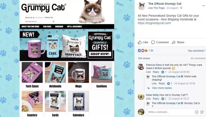Expand View more replies
The height and width of the screenshot is (117, 206).
[162, 88]
